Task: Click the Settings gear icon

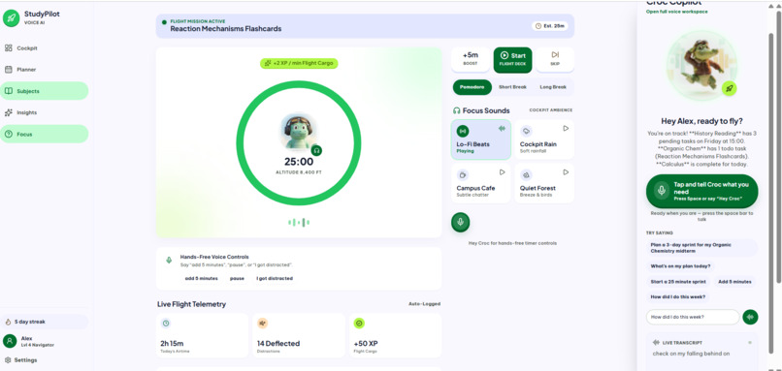Action: pos(8,360)
